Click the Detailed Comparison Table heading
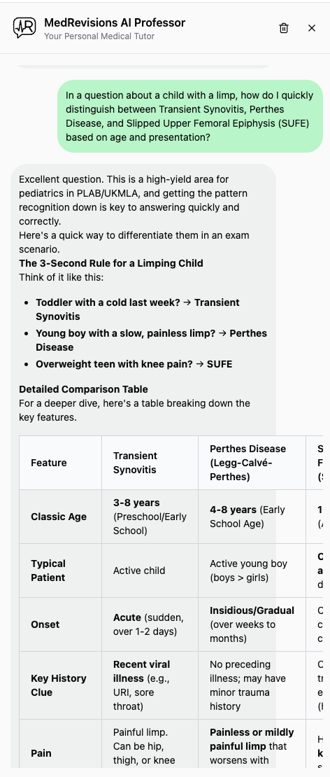The image size is (330, 777). pos(84,389)
